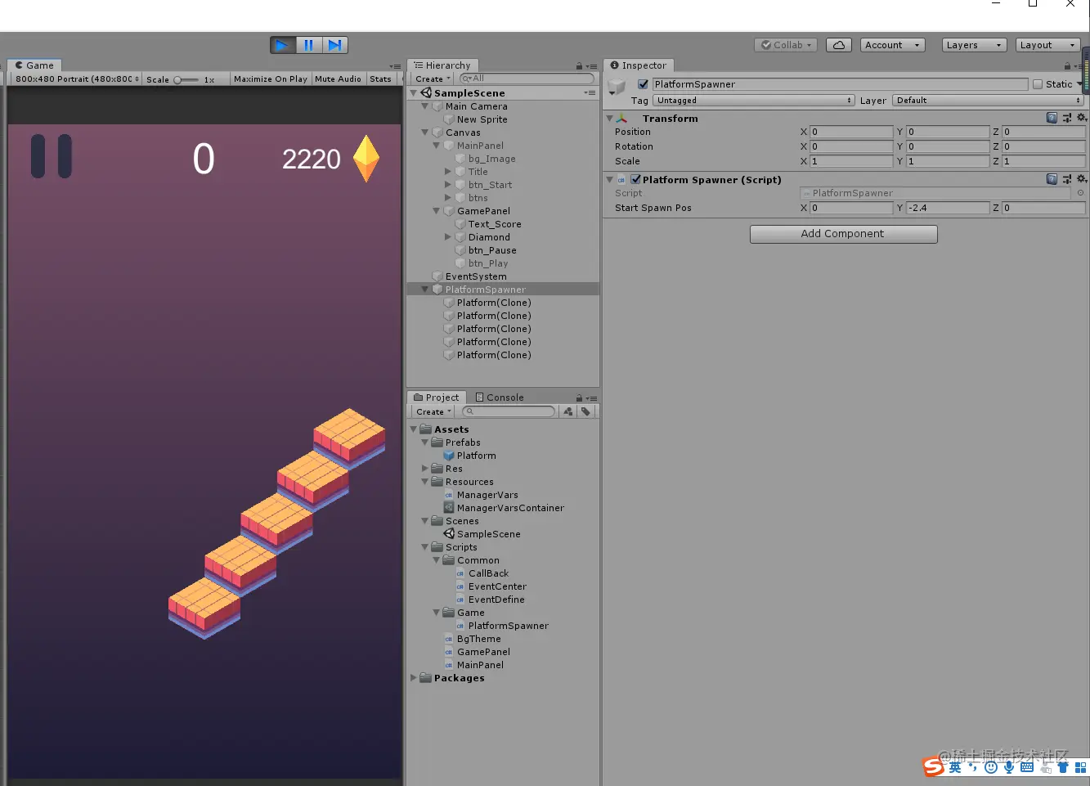Open the cloud services icon button
The image size is (1090, 786).
tap(839, 45)
